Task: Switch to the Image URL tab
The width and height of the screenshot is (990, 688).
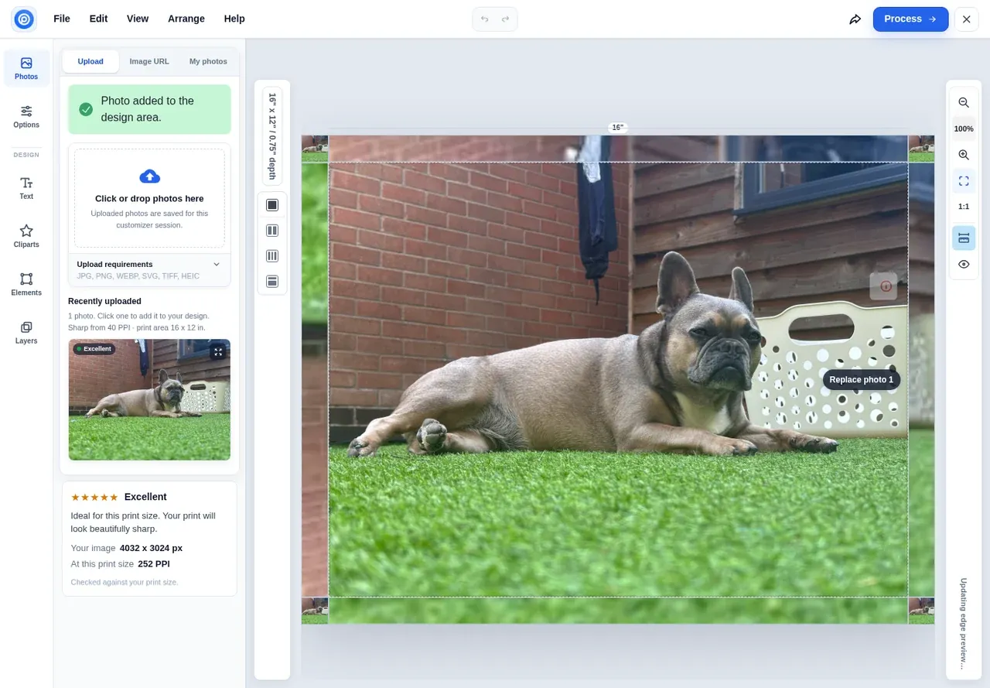Action: pos(149,61)
